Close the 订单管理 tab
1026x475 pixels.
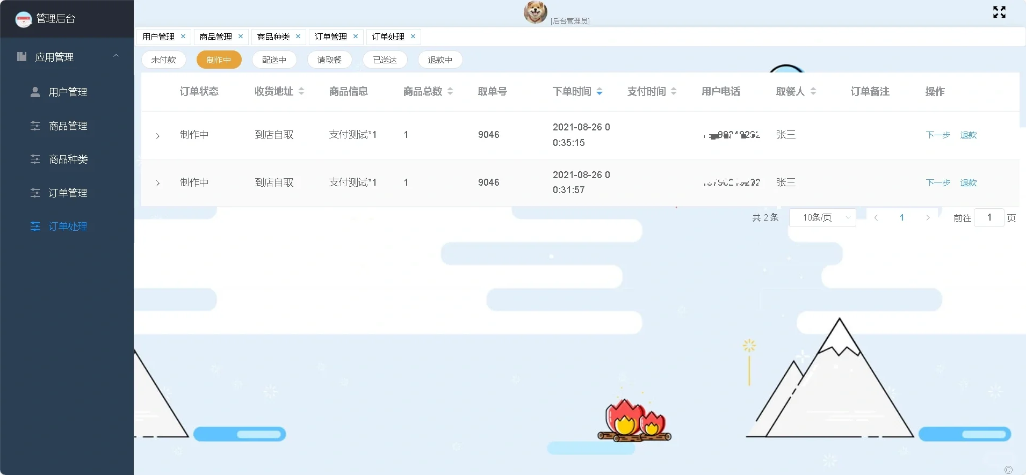(356, 36)
